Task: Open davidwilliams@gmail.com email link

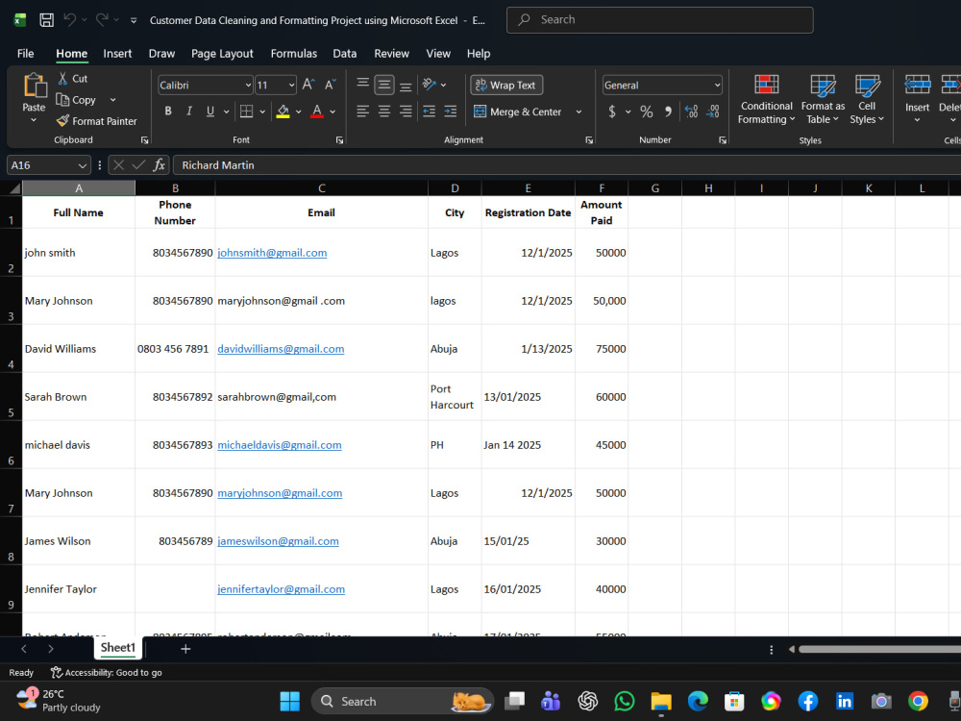Action: click(281, 349)
